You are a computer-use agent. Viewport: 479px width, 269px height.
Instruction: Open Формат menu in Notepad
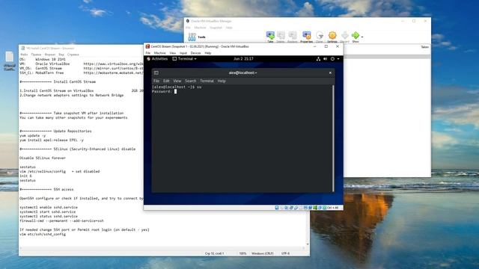pos(50,55)
